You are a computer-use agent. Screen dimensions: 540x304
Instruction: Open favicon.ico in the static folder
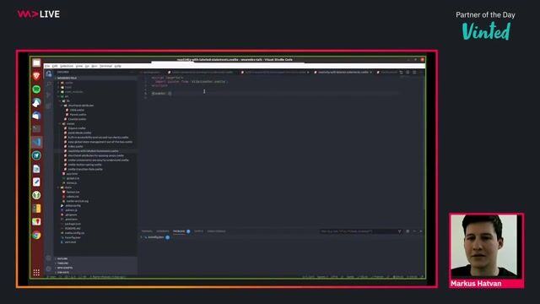73,192
